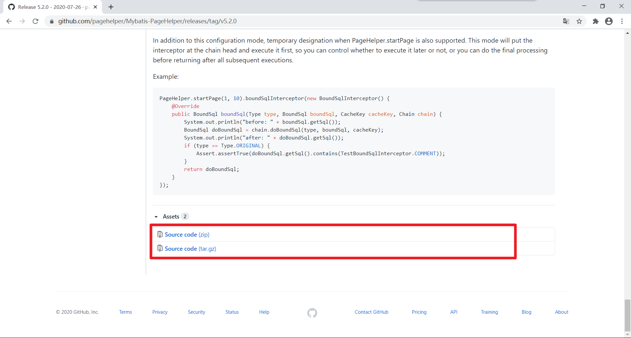Go forward to the next page

[22, 21]
